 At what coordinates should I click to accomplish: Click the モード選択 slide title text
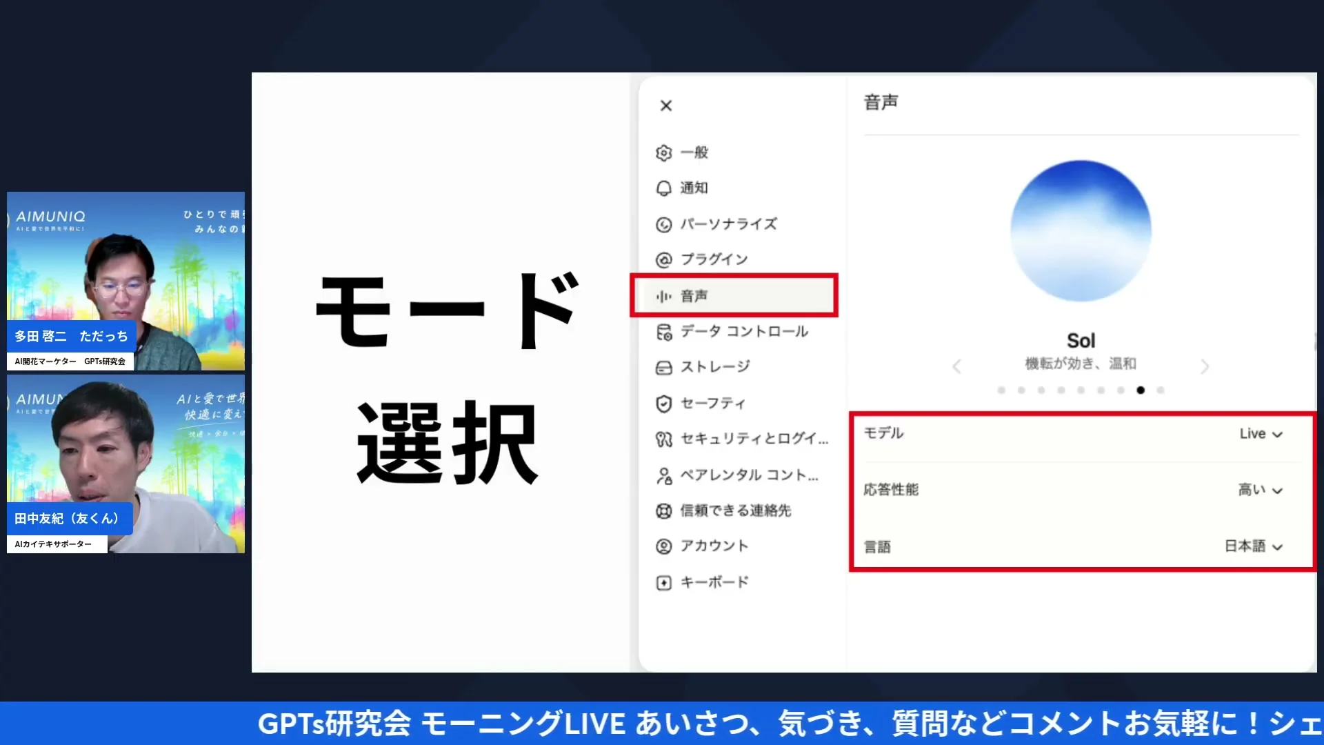[448, 378]
